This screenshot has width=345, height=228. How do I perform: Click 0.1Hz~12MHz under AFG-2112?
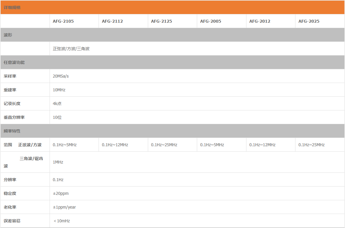[x=115, y=145]
